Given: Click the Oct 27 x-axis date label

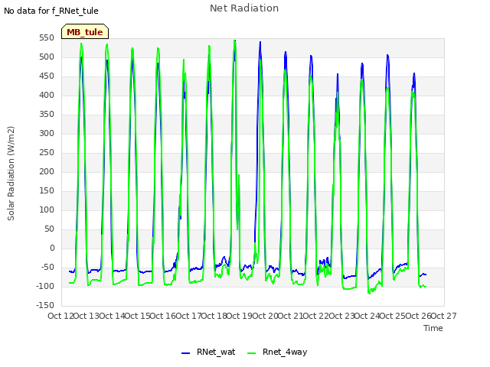Looking at the screenshot, I should (444, 316).
